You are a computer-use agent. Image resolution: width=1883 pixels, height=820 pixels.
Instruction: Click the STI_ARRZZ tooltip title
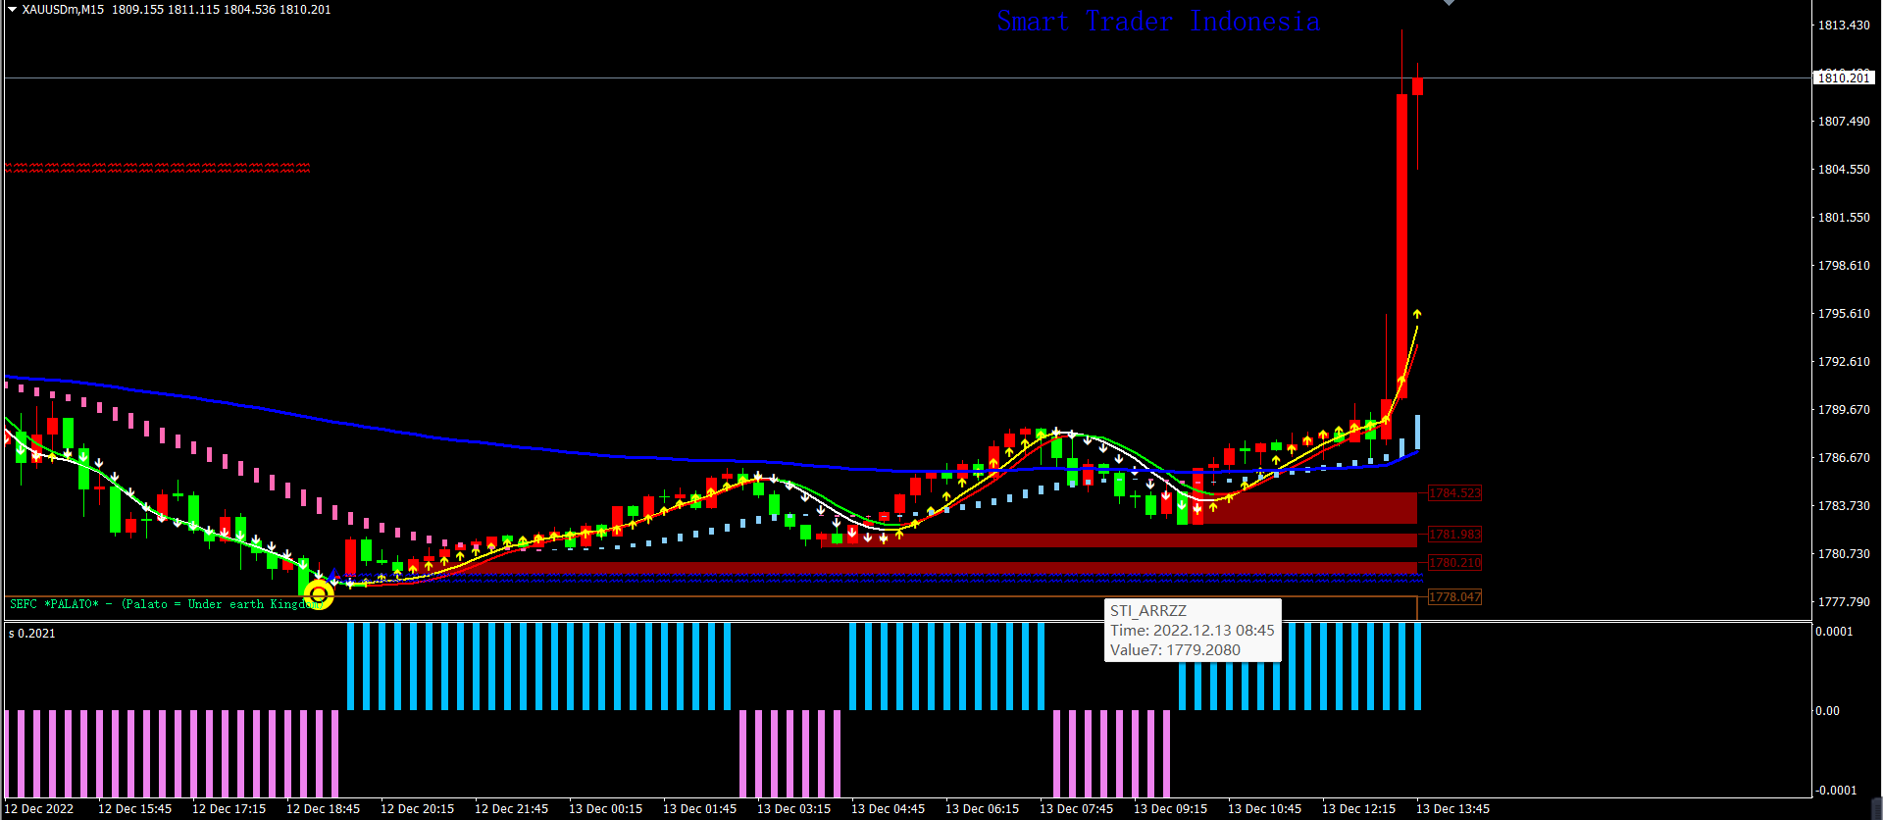click(x=1148, y=611)
